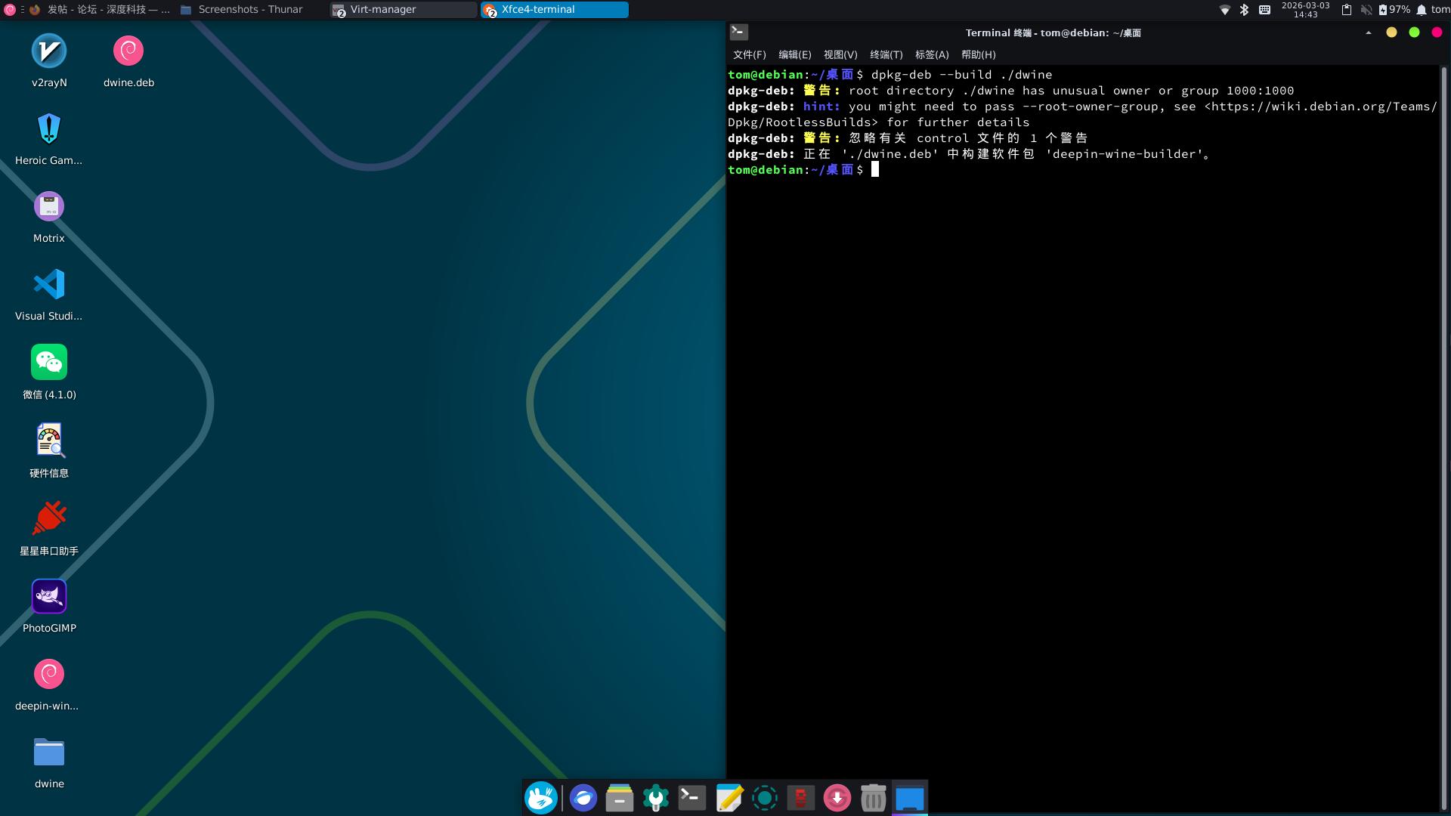Open the notification bell in panel
Screen dimensions: 1451x816
[x=1422, y=10]
